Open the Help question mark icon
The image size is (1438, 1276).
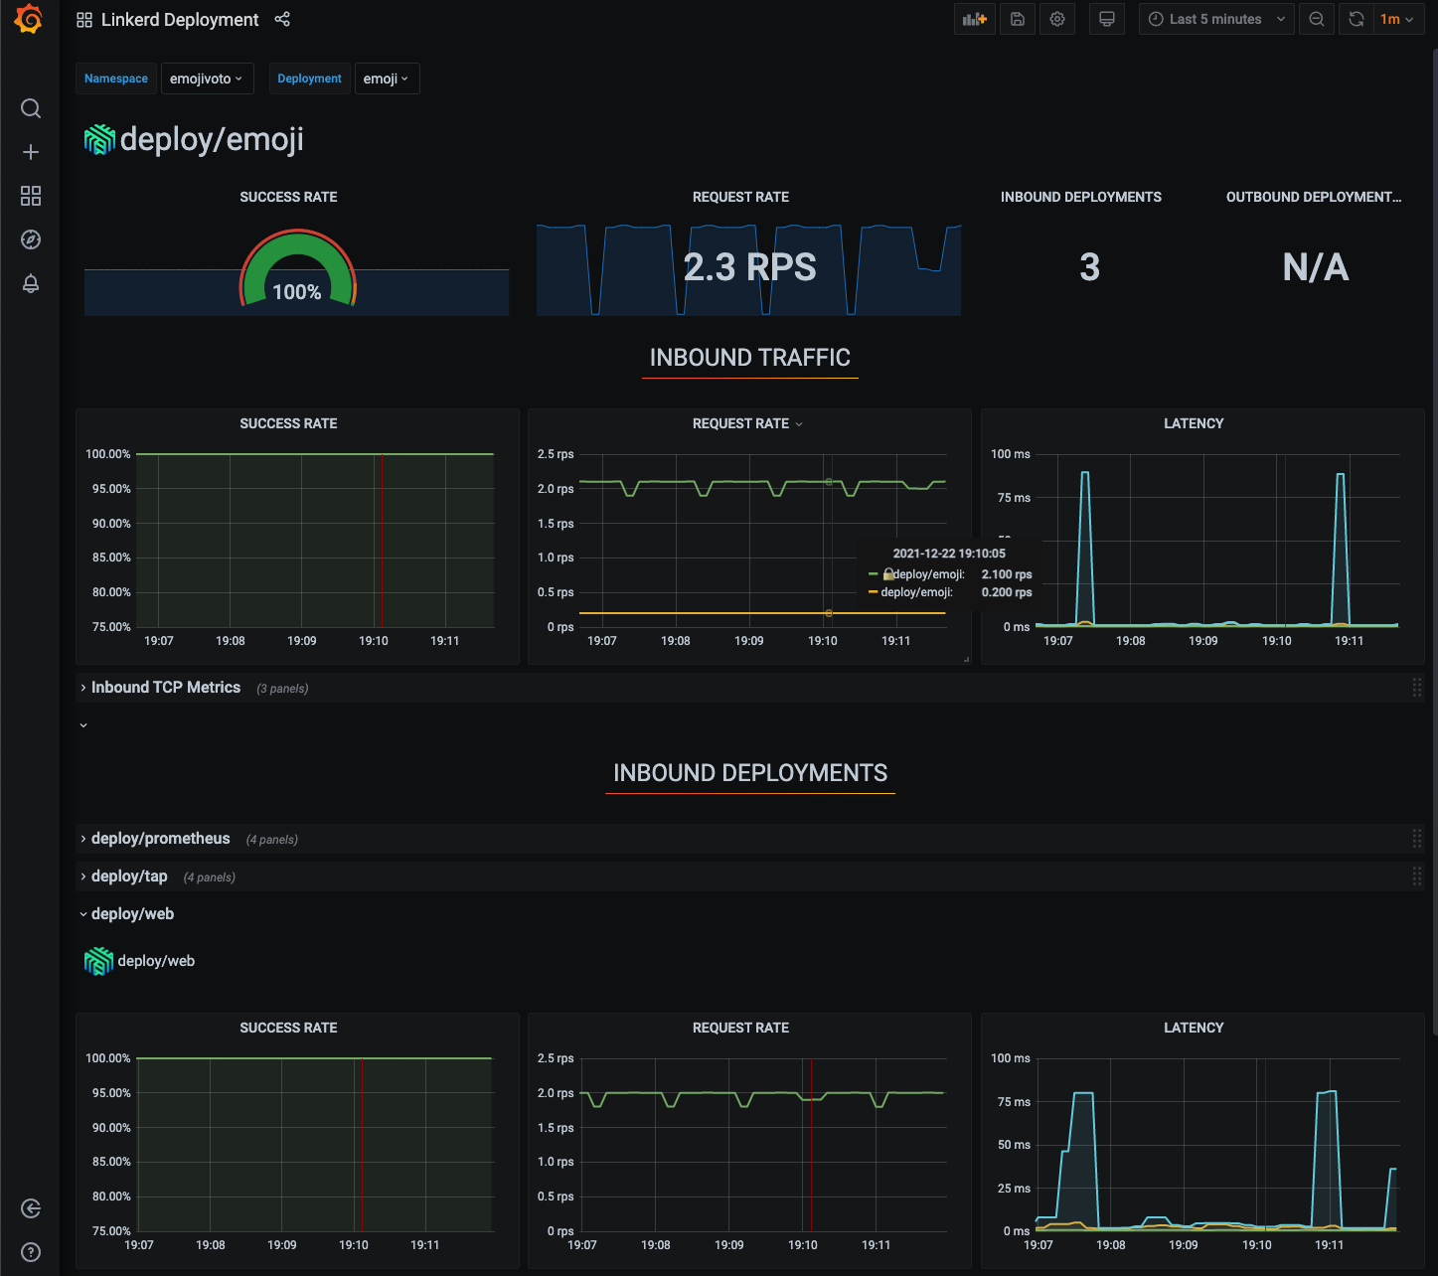click(31, 1252)
